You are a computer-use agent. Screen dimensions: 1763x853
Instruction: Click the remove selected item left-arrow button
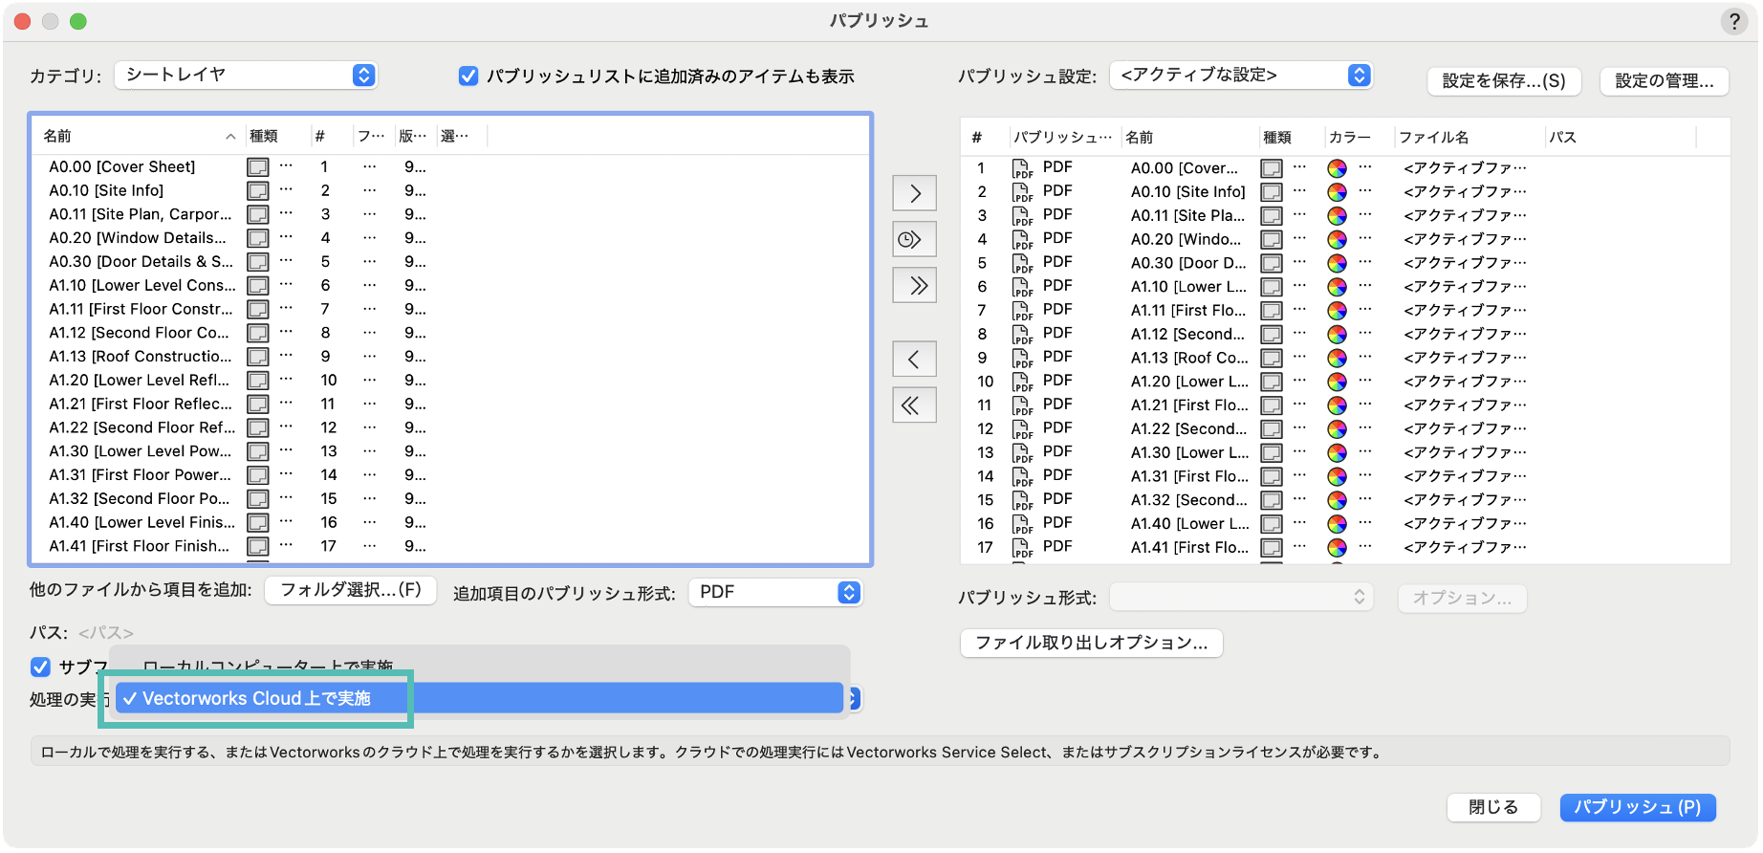pos(914,360)
